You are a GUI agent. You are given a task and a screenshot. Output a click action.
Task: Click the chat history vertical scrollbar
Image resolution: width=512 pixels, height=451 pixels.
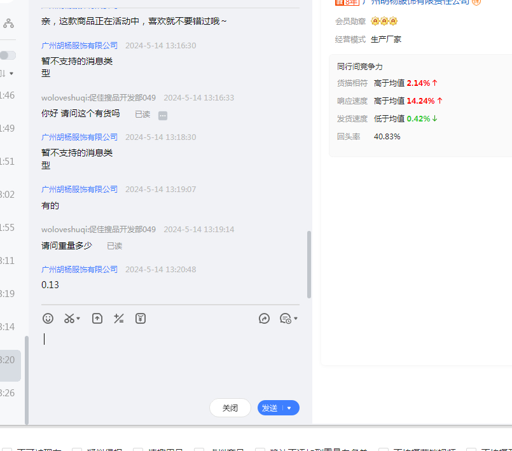[x=309, y=264]
